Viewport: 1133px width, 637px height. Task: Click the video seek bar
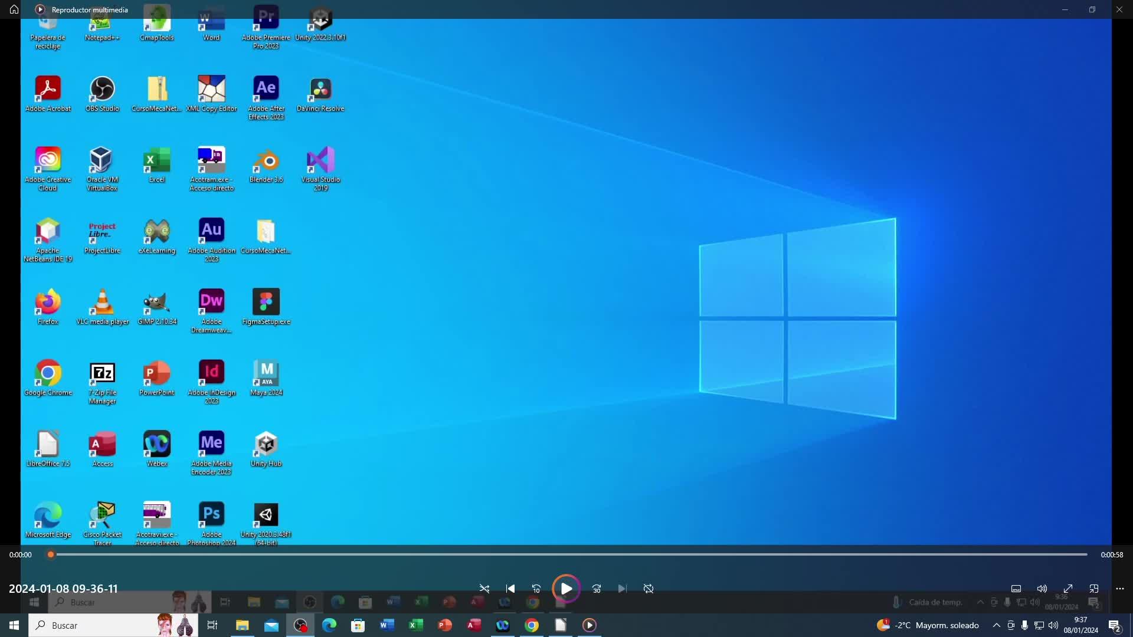point(566,554)
